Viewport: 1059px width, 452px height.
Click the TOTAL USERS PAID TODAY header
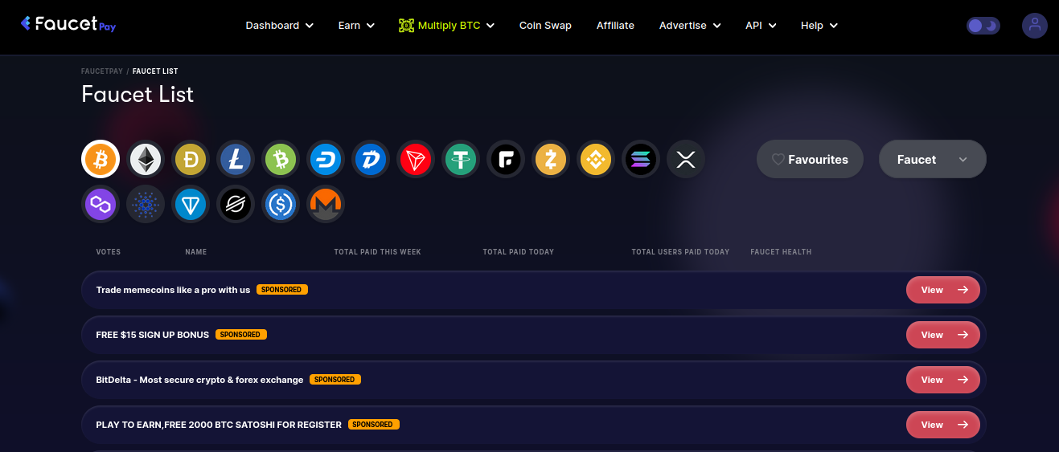[x=680, y=252]
